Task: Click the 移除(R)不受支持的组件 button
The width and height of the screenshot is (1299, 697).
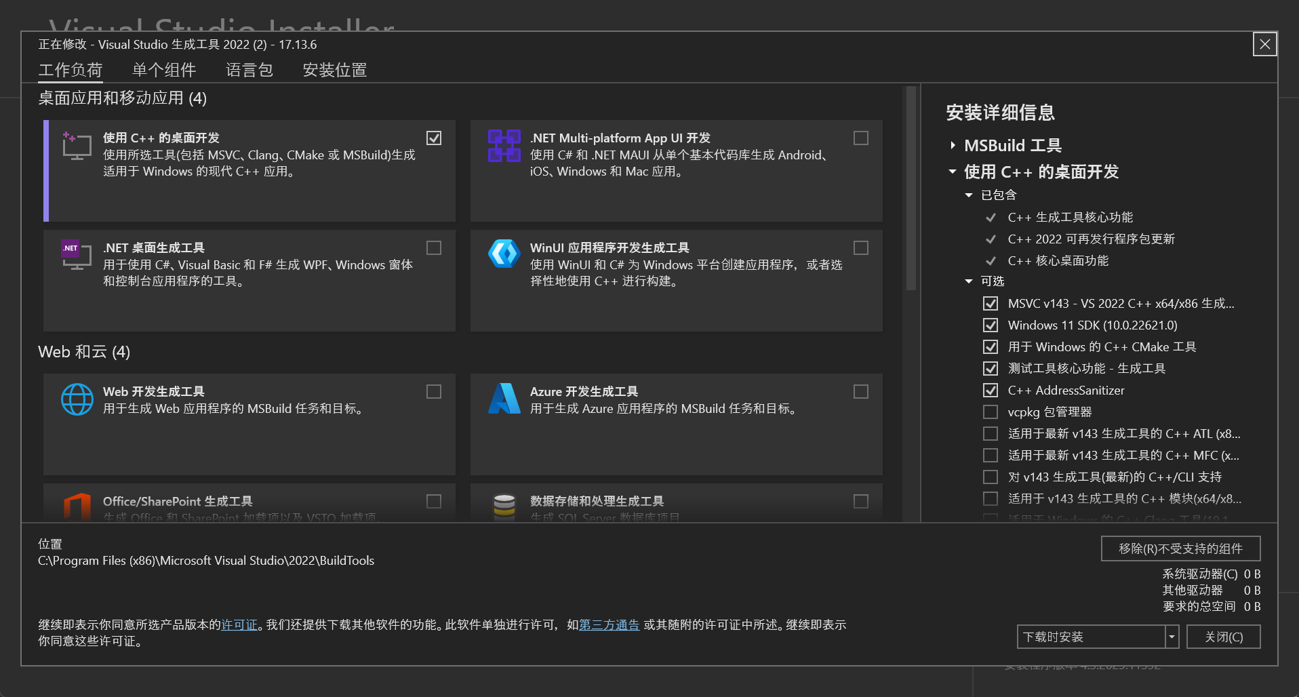Action: [1180, 548]
